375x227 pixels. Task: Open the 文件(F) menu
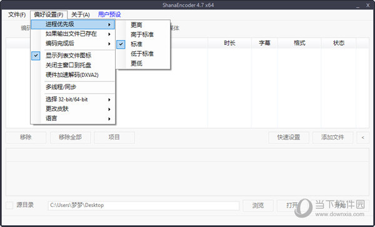coord(17,14)
